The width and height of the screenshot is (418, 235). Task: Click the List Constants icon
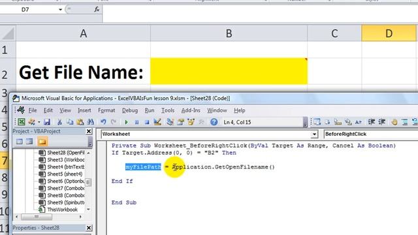(x=327, y=122)
